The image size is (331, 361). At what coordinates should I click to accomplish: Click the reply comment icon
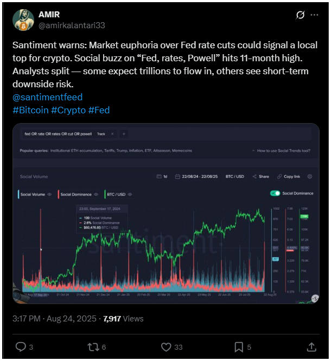pos(21,347)
